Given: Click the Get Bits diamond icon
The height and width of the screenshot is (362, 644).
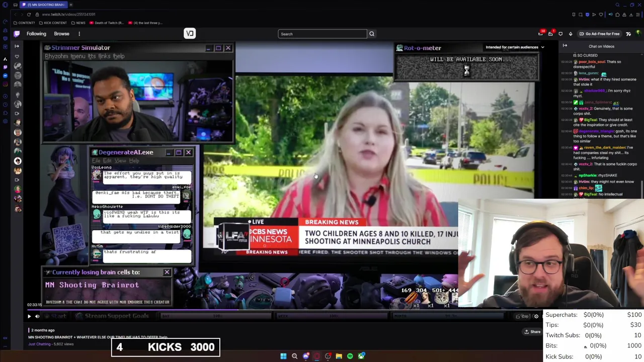Looking at the screenshot, I should [571, 34].
